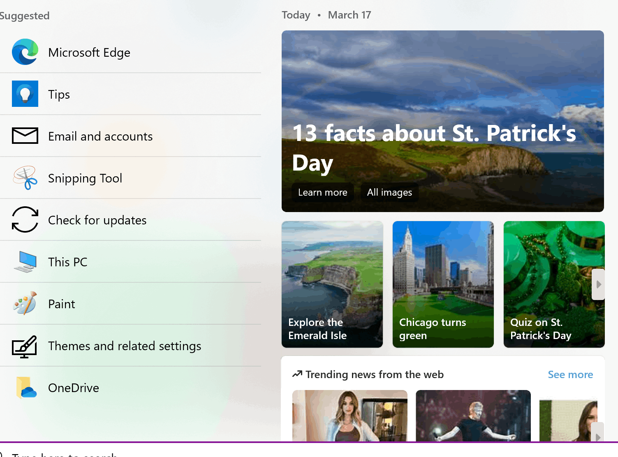Select the Microsoft Edge text label
Viewport: 618px width, 457px height.
pyautogui.click(x=89, y=53)
